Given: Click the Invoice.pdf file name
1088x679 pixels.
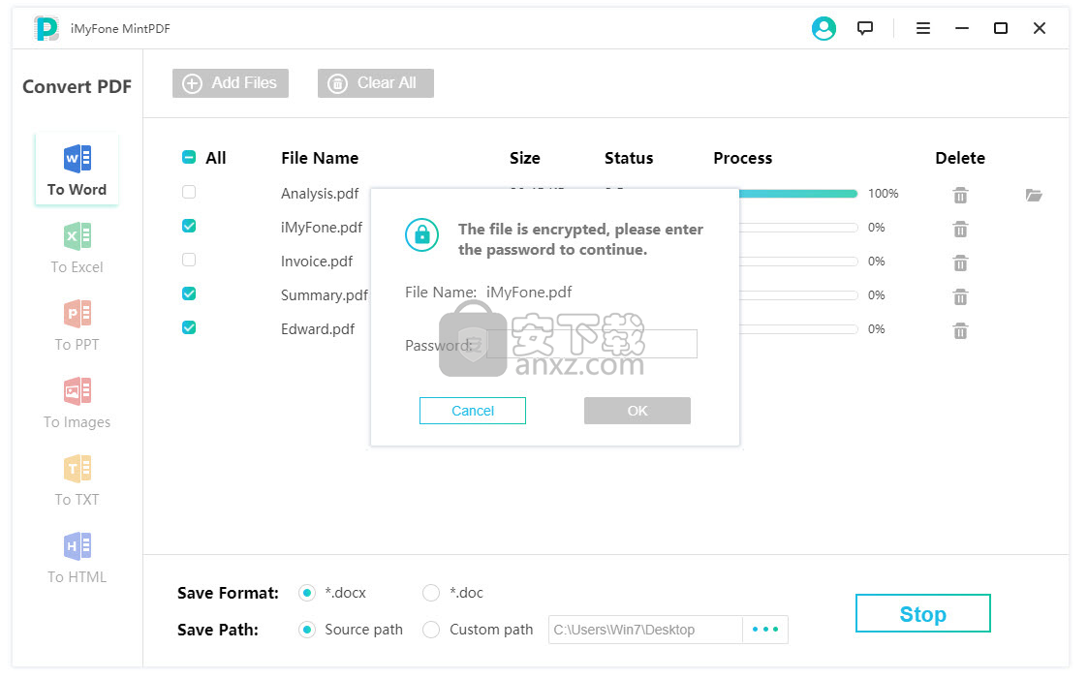Looking at the screenshot, I should tap(317, 262).
